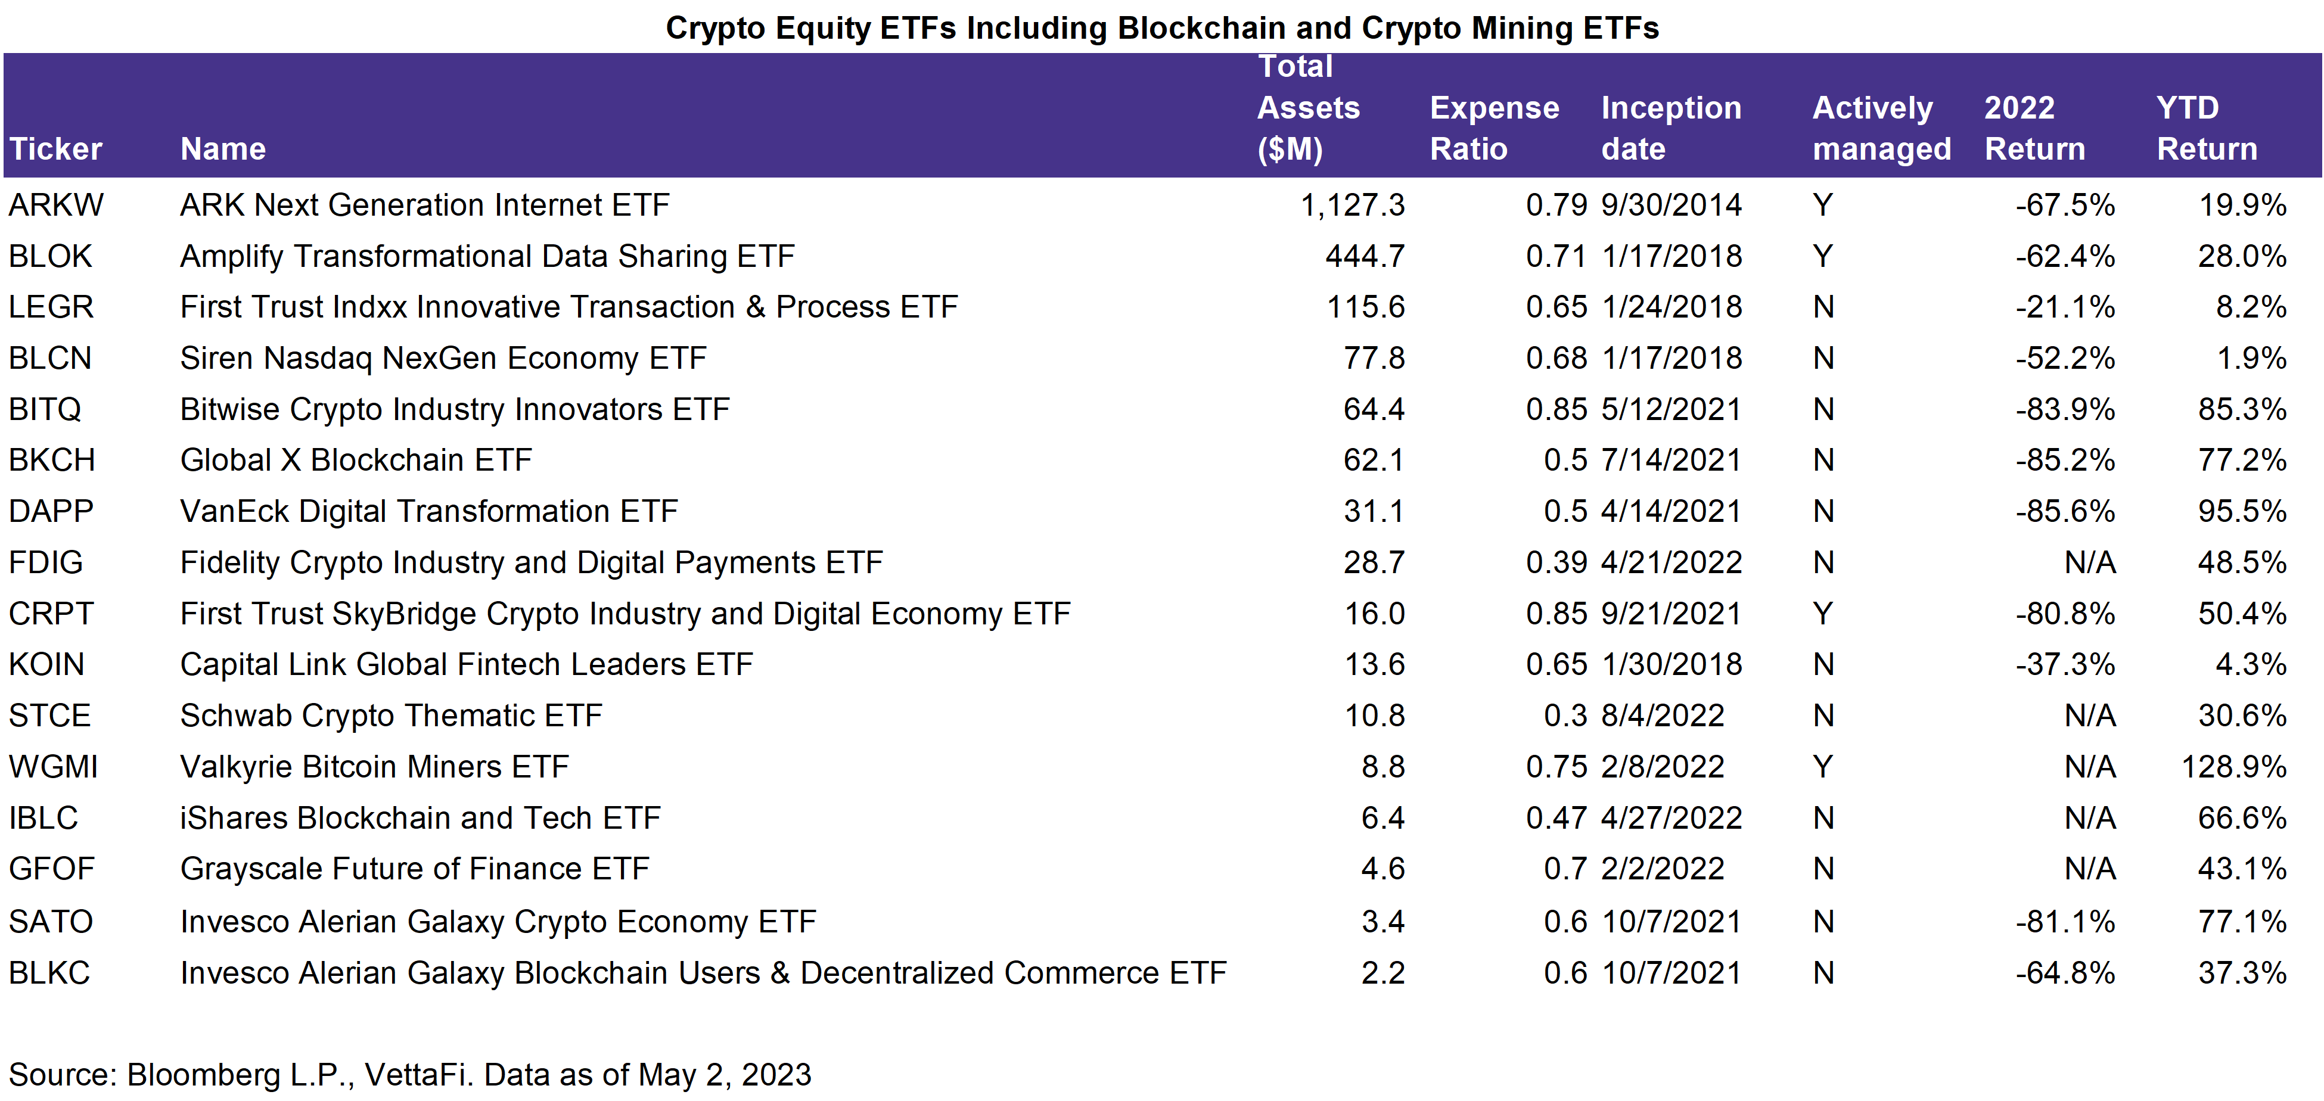Click the YTD Return column header

[x=2206, y=128]
